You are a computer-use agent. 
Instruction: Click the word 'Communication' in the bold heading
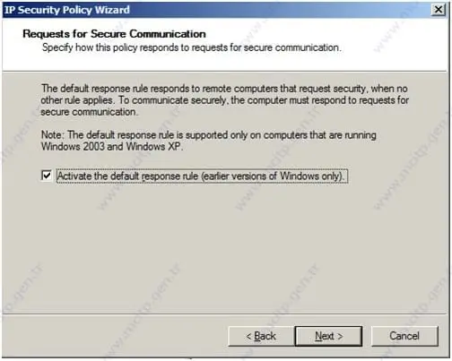point(168,34)
